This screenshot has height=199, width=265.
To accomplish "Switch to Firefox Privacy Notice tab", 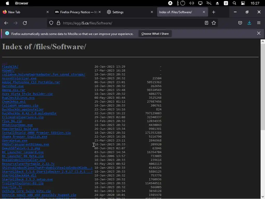I will [78, 12].
